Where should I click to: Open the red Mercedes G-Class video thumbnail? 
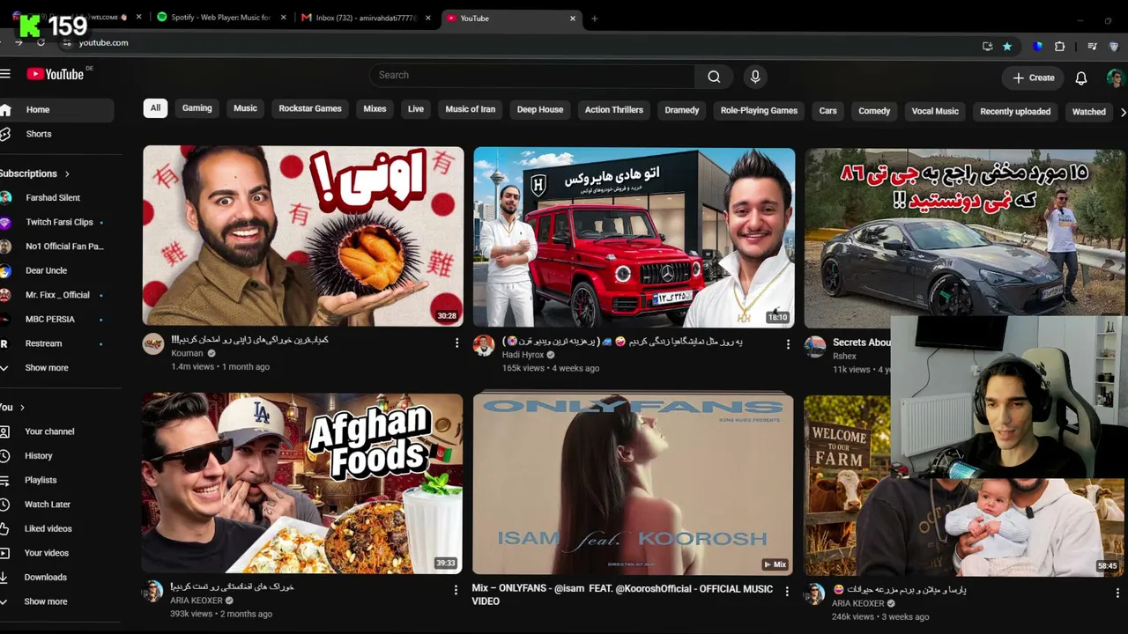click(x=634, y=238)
